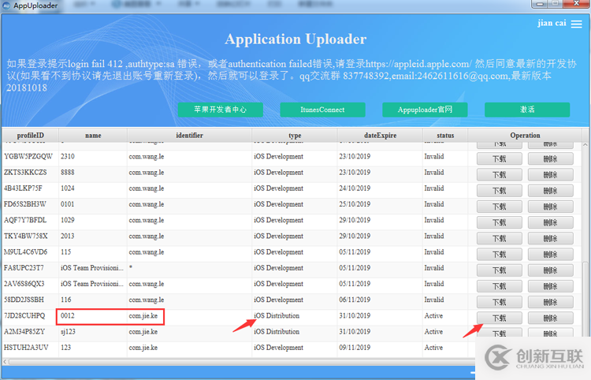Viewport: 591px width, 380px height.
Task: Download profile FD65S2BH3W with 下载
Action: tap(500, 207)
